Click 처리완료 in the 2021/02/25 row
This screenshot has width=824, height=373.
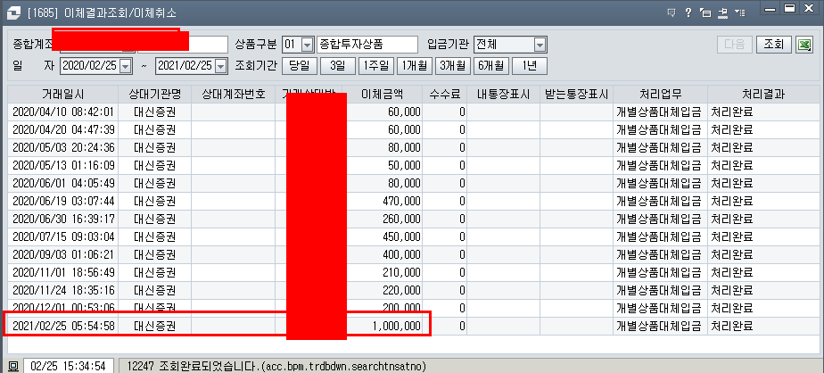click(732, 327)
